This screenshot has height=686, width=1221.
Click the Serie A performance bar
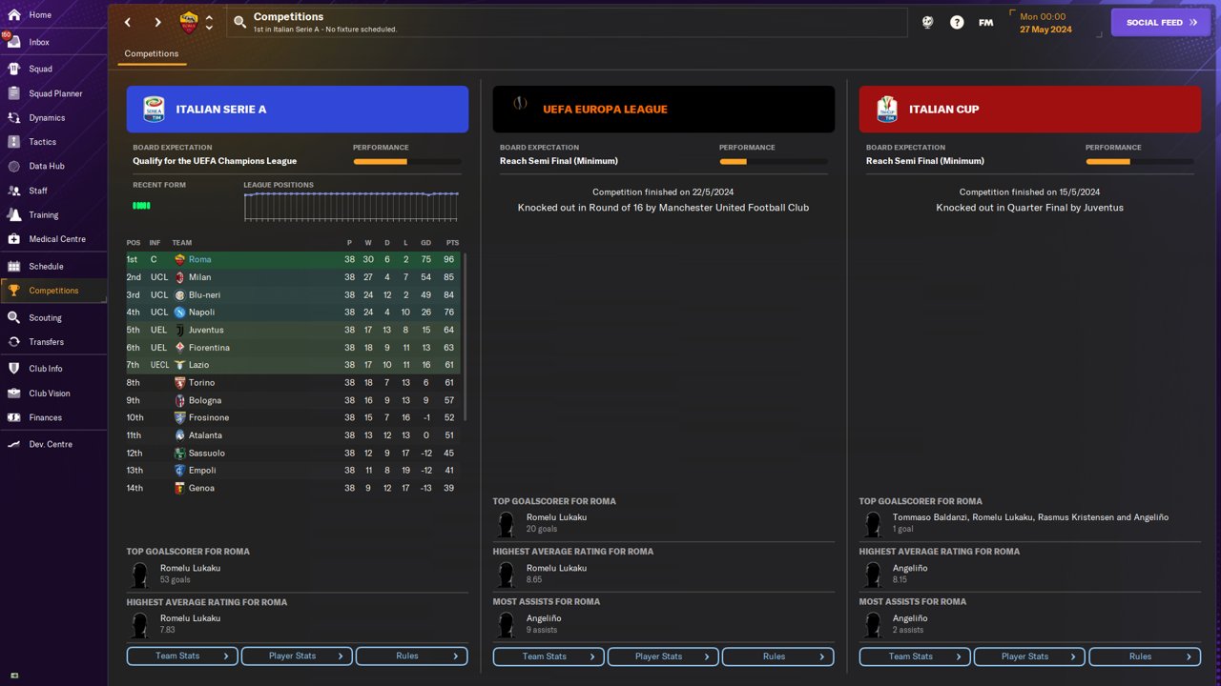407,162
